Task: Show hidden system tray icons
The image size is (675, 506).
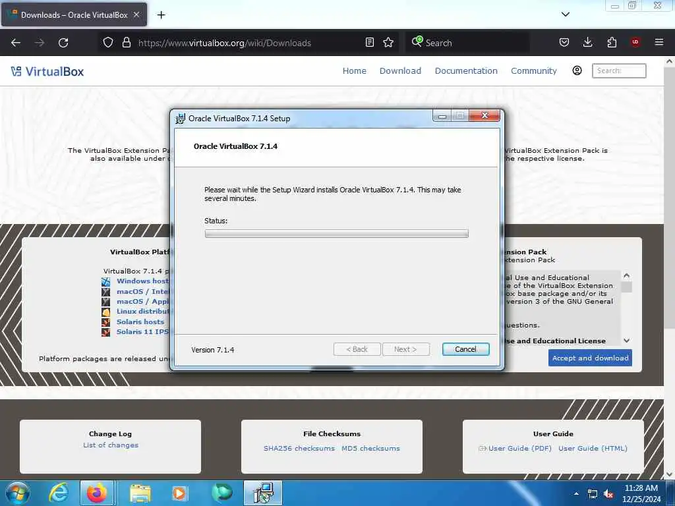Action: 576,494
